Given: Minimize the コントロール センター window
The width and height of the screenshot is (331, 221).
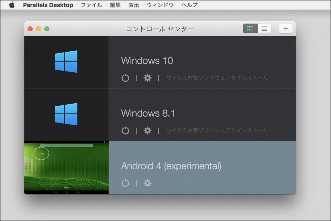Looking at the screenshot, I should 38,29.
